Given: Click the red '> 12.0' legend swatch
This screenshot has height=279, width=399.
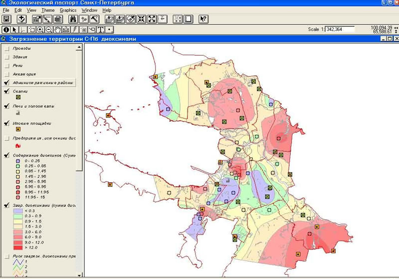Looking at the screenshot, I should (x=18, y=247).
